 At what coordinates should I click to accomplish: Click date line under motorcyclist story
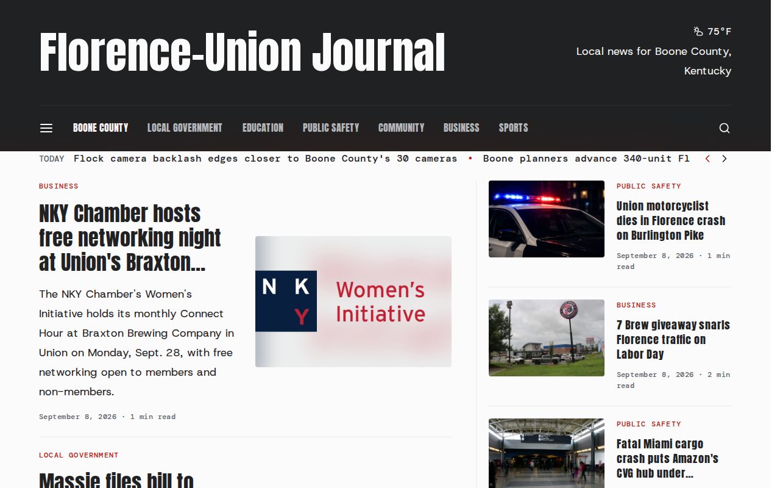(673, 261)
